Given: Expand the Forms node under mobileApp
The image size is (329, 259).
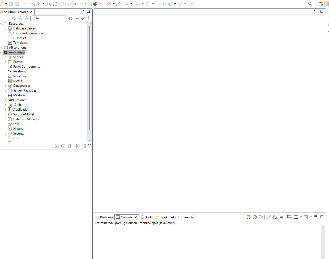Looking at the screenshot, I should click(x=6, y=62).
